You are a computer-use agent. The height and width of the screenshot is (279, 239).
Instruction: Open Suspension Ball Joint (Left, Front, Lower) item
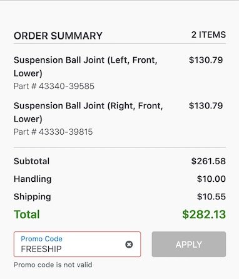[x=85, y=66]
